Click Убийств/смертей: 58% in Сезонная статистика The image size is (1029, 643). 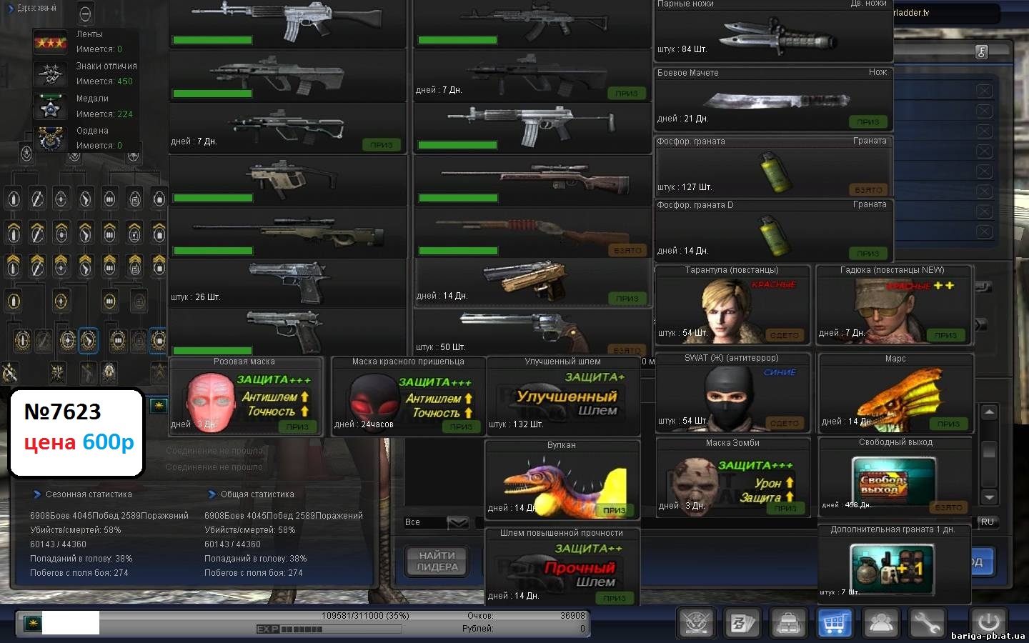[x=75, y=530]
